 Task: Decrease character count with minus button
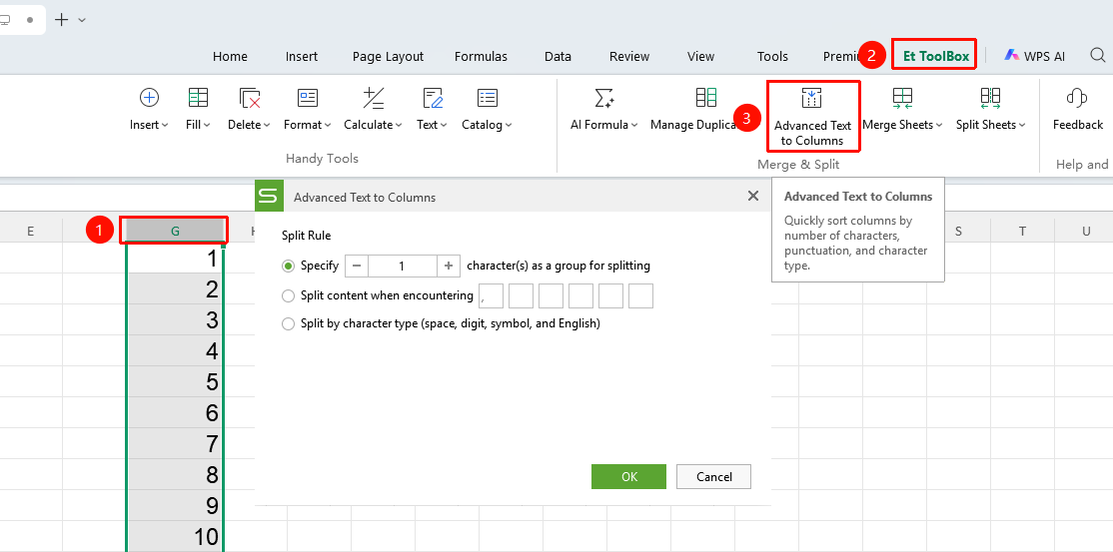coord(357,267)
